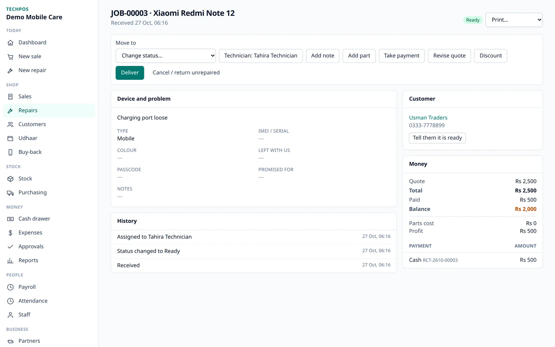Click the Ready status badge
Viewport: 555px width, 347px height.
(473, 20)
